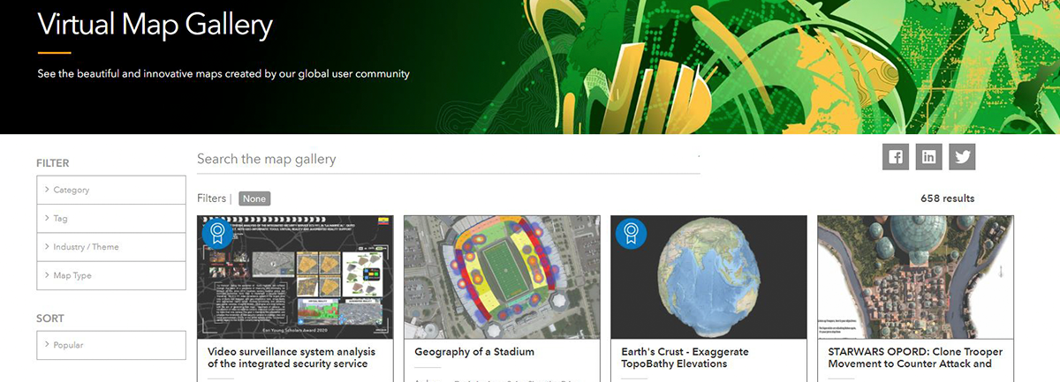Share gallery on Twitter
The height and width of the screenshot is (382, 1060).
pos(962,157)
